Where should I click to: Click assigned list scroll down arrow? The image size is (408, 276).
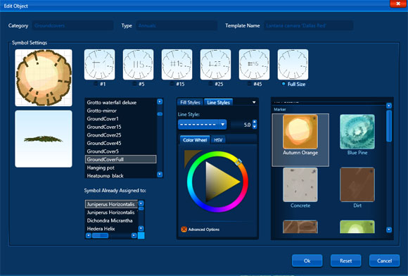[141, 228]
